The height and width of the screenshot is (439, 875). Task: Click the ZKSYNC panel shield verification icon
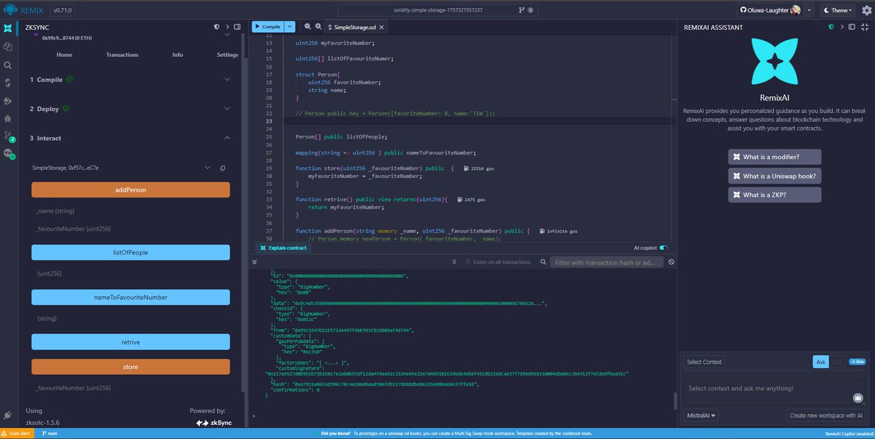pos(216,28)
